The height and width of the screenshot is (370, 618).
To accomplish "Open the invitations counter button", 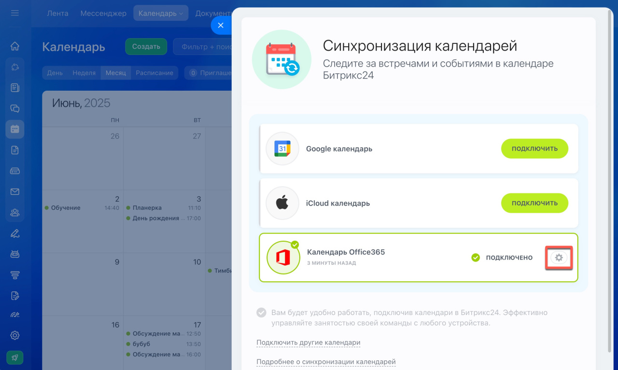I will (209, 73).
